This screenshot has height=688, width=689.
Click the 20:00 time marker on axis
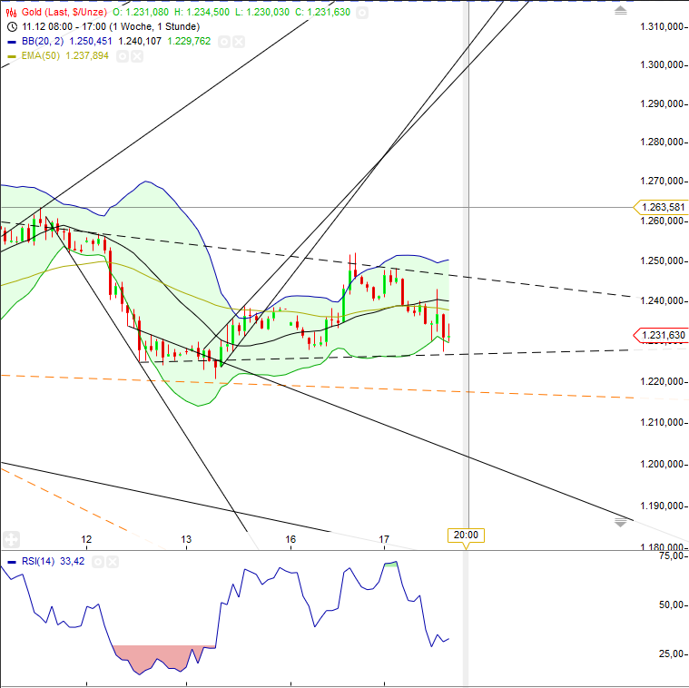coord(466,536)
